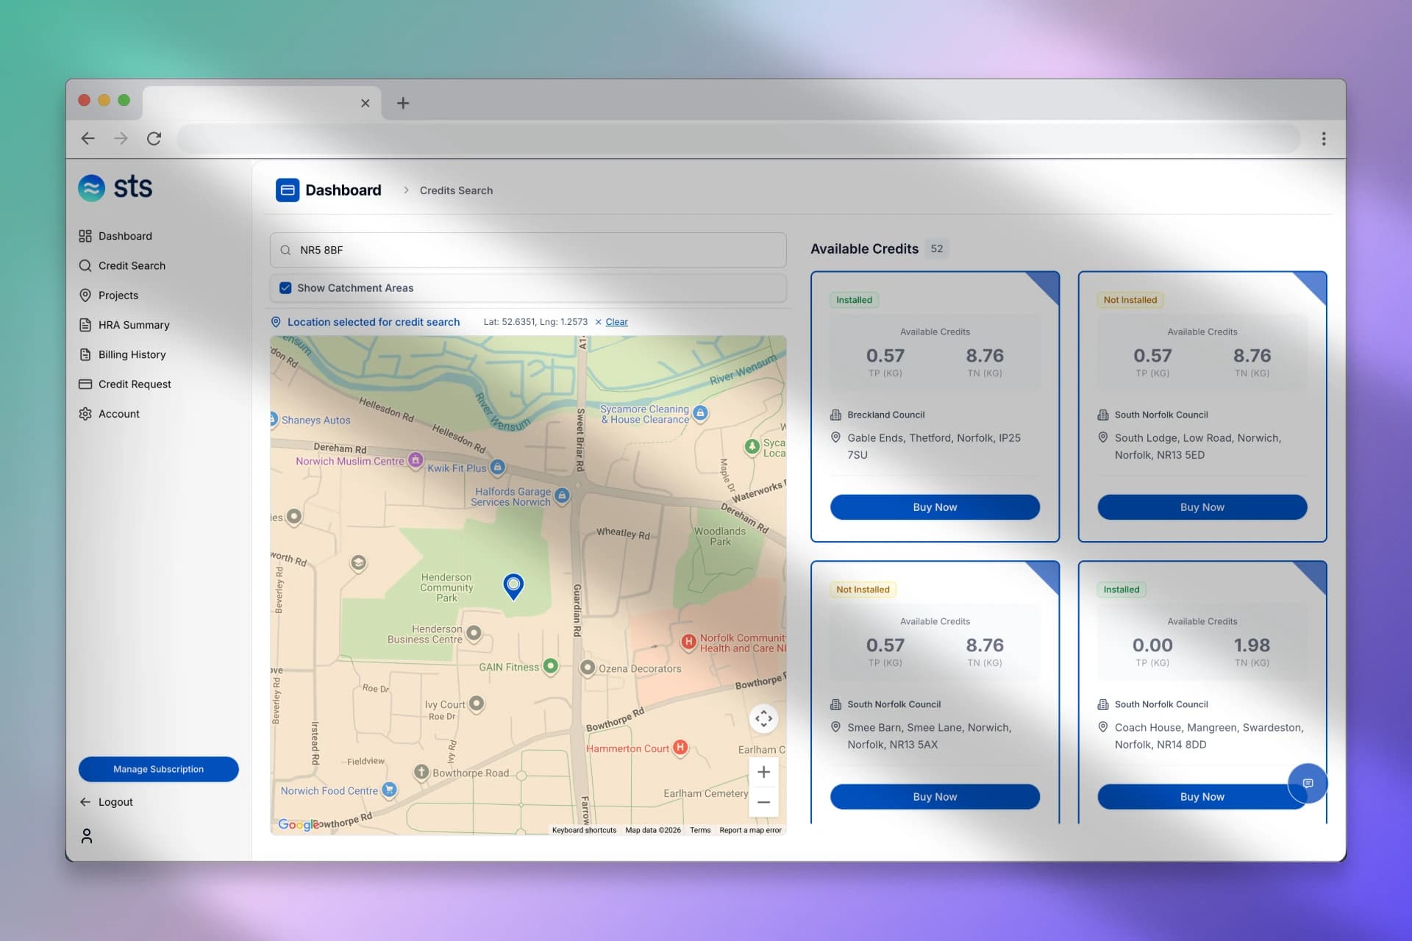Click Manage Subscription
The height and width of the screenshot is (941, 1412).
coord(158,769)
